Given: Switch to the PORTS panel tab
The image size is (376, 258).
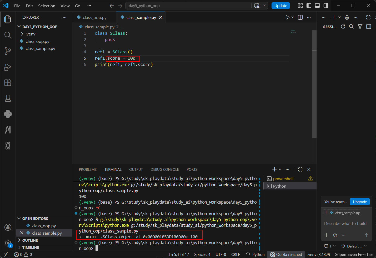Looking at the screenshot, I should (x=192, y=169).
